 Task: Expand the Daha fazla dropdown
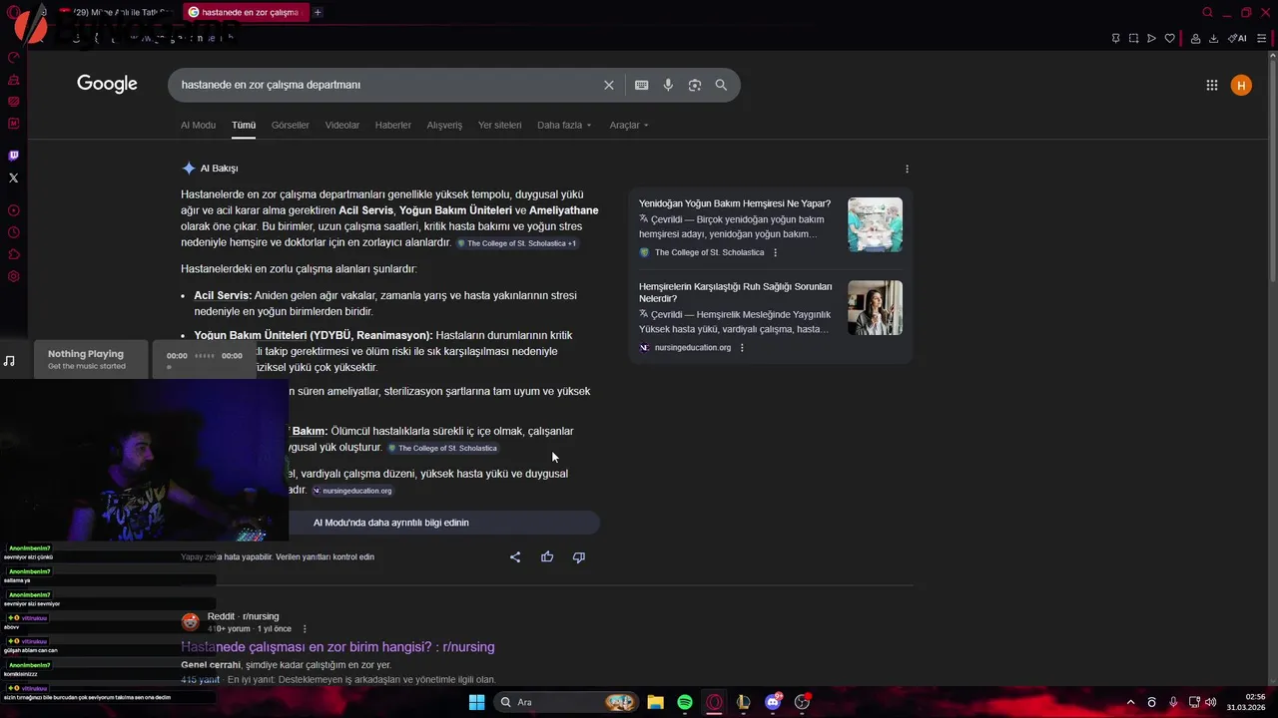pyautogui.click(x=564, y=125)
